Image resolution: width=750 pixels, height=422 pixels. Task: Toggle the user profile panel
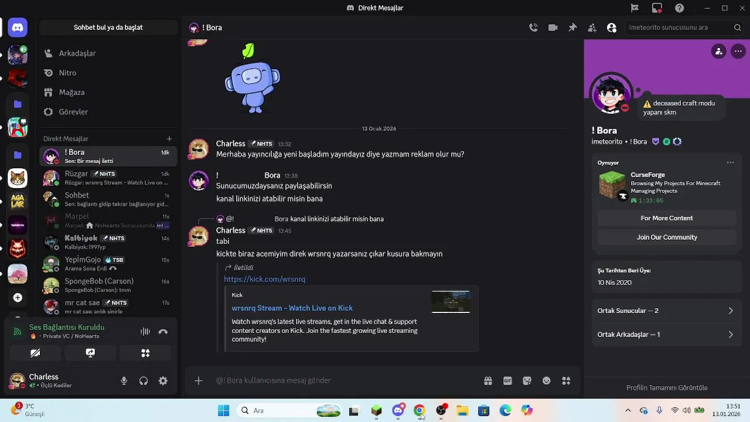(x=612, y=28)
